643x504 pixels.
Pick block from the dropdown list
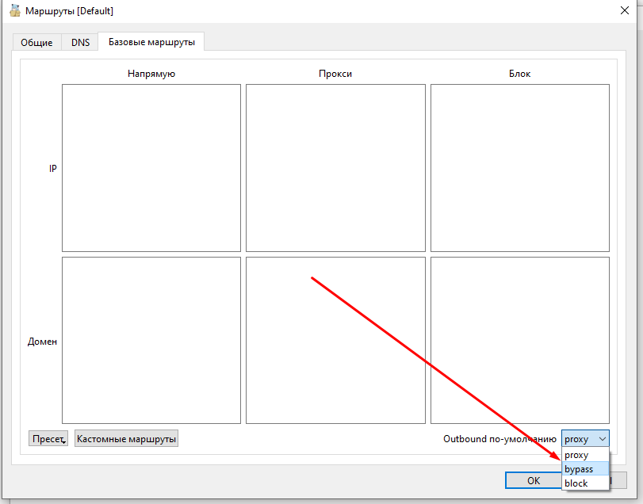pos(584,483)
